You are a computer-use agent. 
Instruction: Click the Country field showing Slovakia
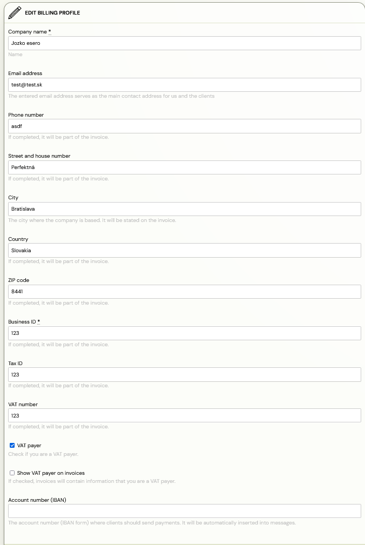coord(185,250)
